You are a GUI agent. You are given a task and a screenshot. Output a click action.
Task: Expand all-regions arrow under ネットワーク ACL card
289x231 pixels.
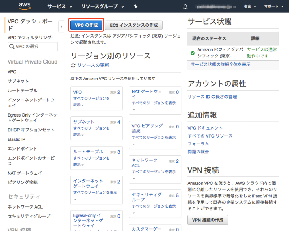[134, 179]
